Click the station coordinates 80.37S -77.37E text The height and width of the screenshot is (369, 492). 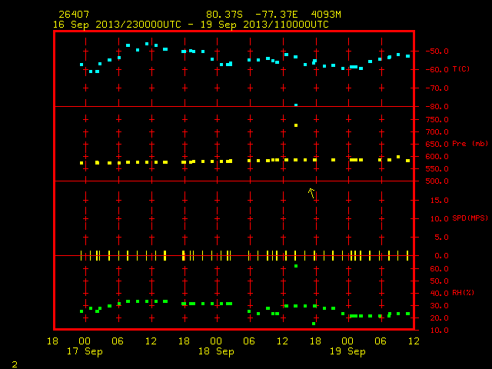(252, 15)
